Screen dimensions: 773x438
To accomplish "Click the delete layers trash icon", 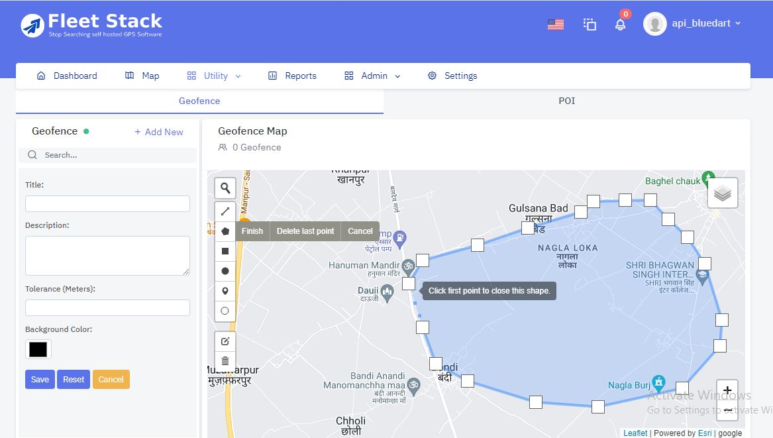I will click(225, 360).
